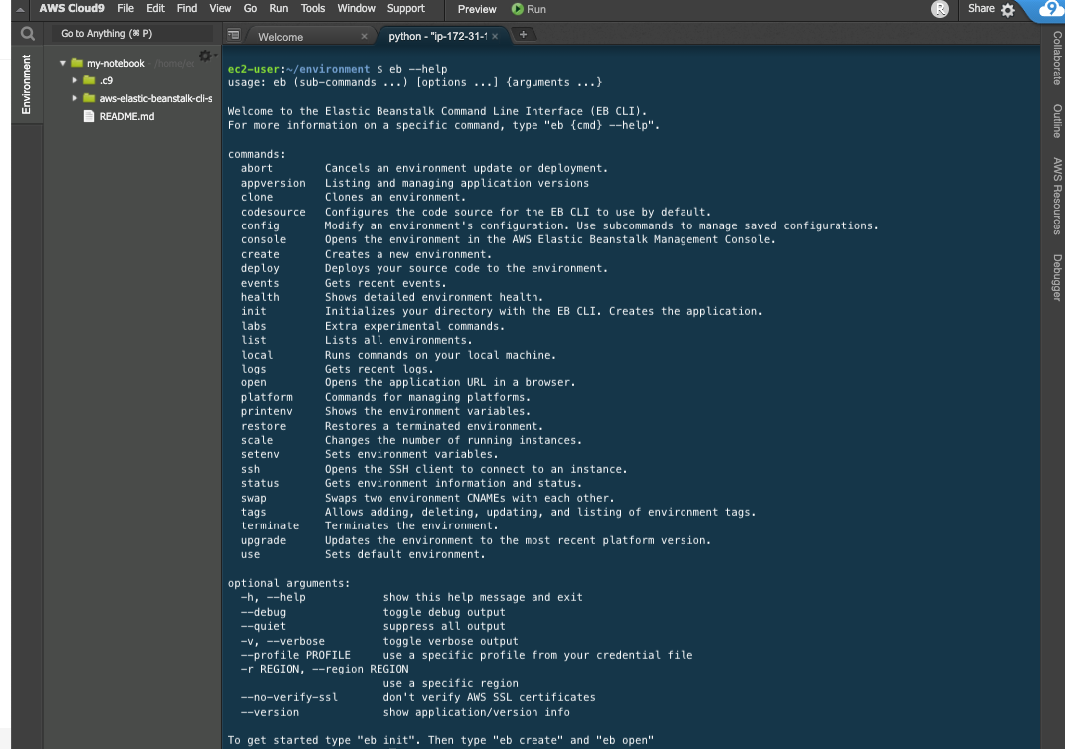Click the 'init' command row
The image size is (1065, 749).
click(502, 311)
